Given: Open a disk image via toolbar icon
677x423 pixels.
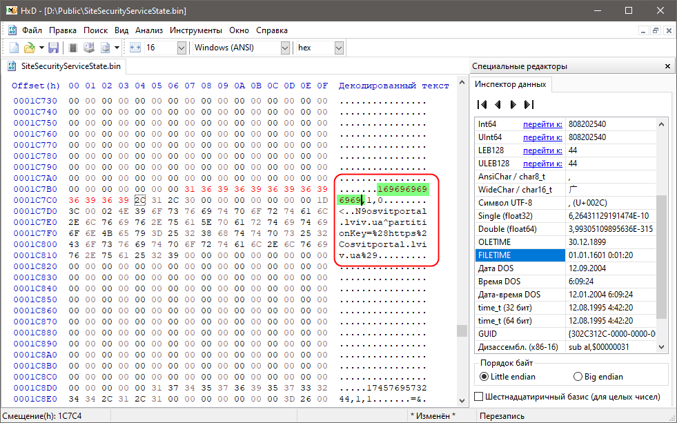Looking at the screenshot, I should coord(105,48).
